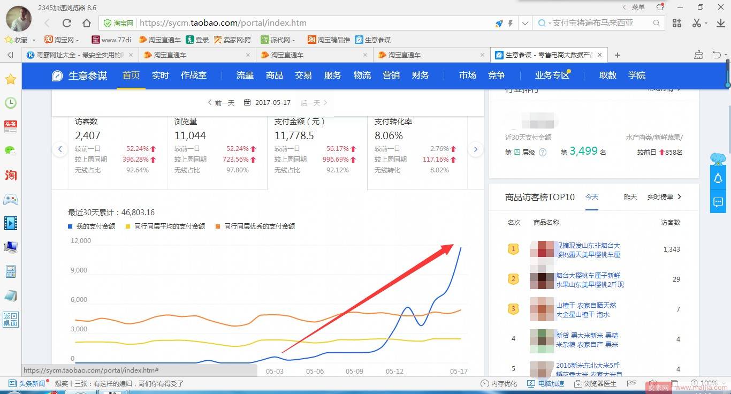The height and width of the screenshot is (394, 731).
Task: Go to the browser home page icon
Action: tap(87, 23)
